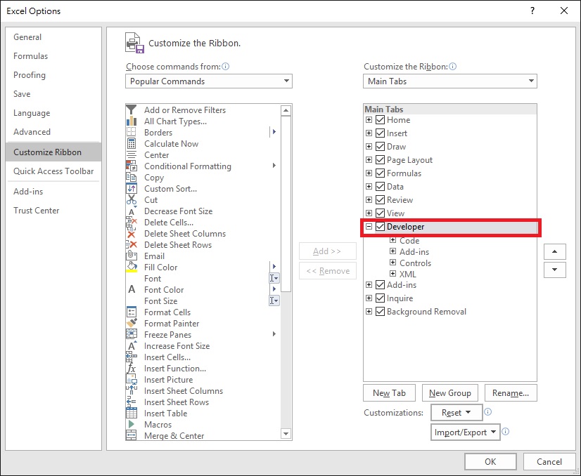Uncheck the Developer tab checkbox
Screen dimensions: 581x476
(x=380, y=227)
